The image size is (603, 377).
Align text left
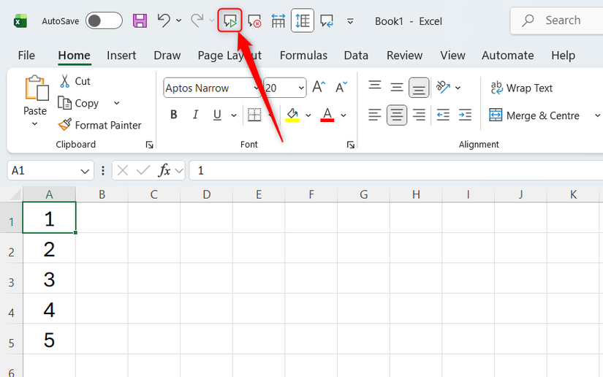coord(374,115)
